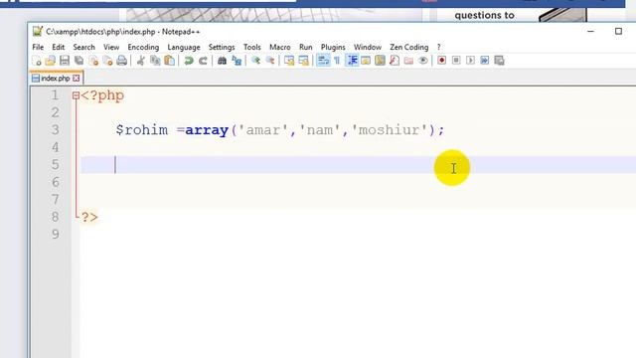
Task: Open the Run menu
Action: pyautogui.click(x=305, y=47)
